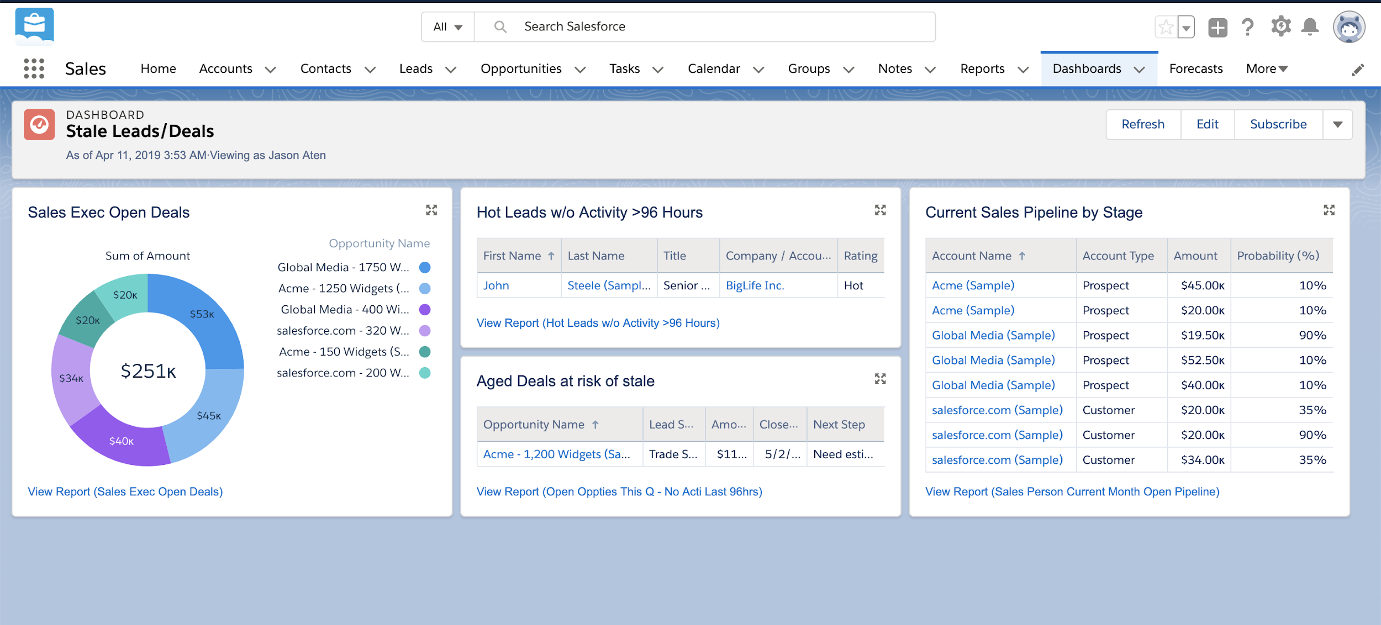The image size is (1381, 625).
Task: Click the Steele (Sampl... last name link
Action: (x=609, y=285)
